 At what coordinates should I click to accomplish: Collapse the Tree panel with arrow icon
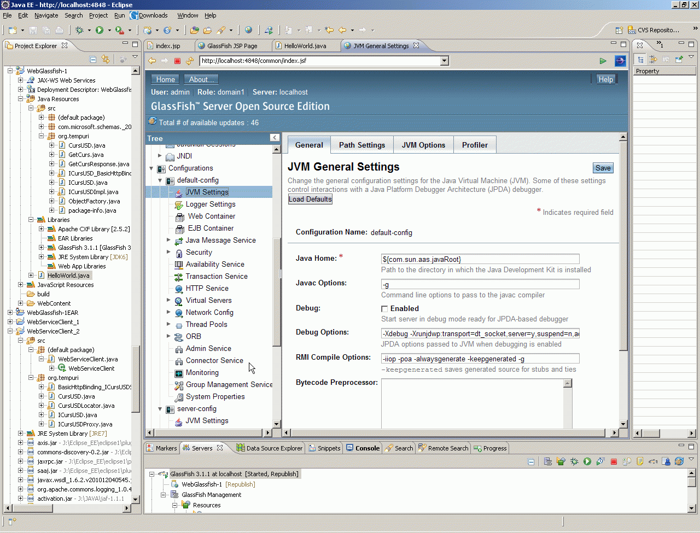pyautogui.click(x=275, y=138)
